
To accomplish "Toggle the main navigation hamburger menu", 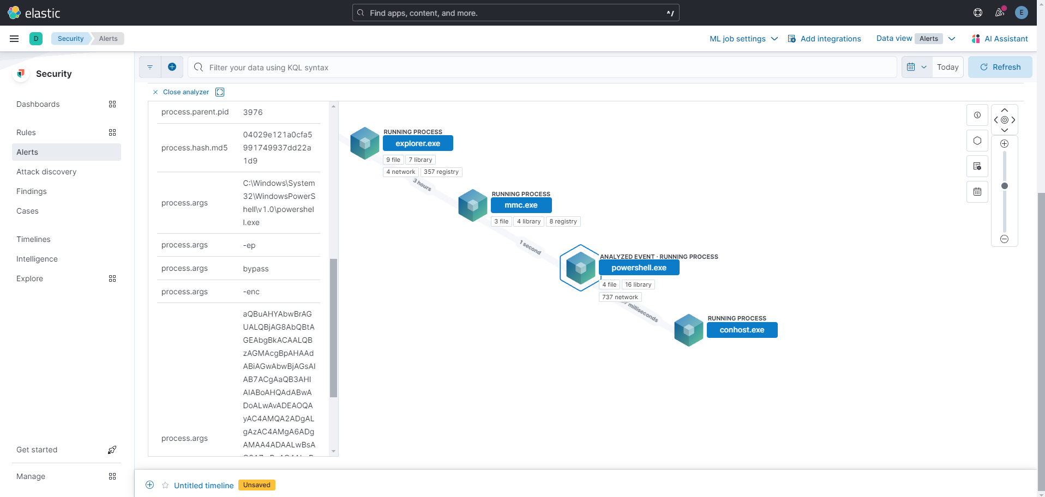I will click(14, 39).
